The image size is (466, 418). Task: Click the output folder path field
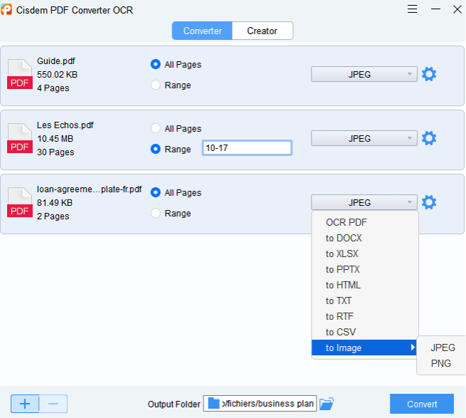[260, 404]
